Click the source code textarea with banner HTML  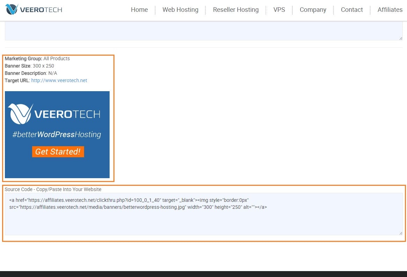point(204,214)
